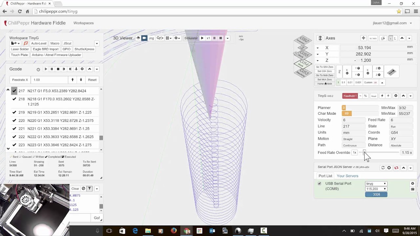Screen dimensions: 420x236
Task: Select the large 'L' size in Axes
Action: tap(395, 38)
